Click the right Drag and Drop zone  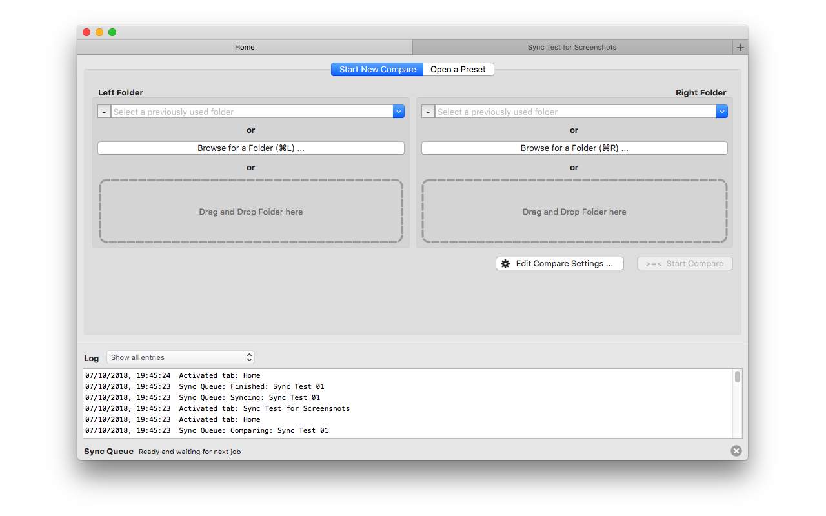574,211
